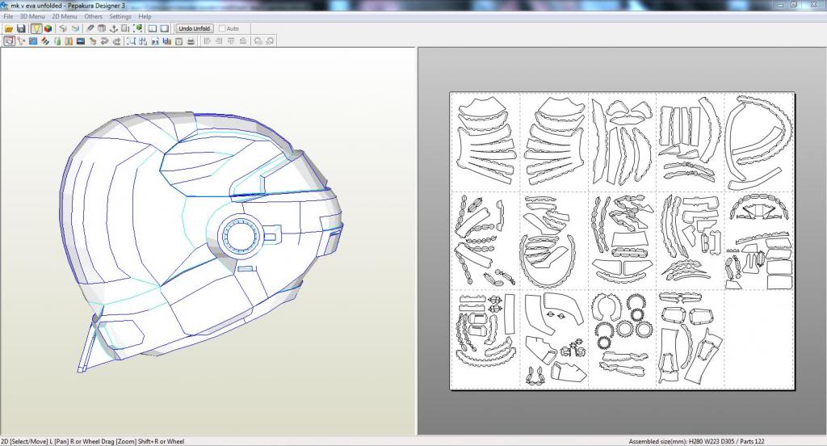
Task: Click the align-right icon in the 2D toolbar
Action: point(219,40)
